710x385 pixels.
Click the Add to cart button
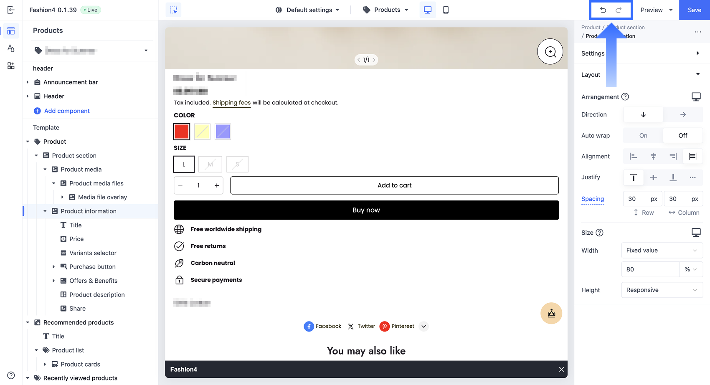(x=394, y=185)
